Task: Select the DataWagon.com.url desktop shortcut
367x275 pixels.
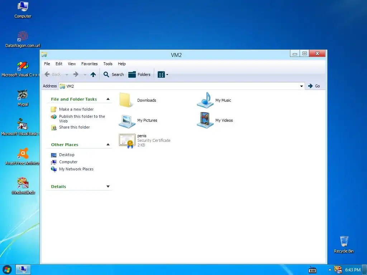Action: (x=23, y=39)
